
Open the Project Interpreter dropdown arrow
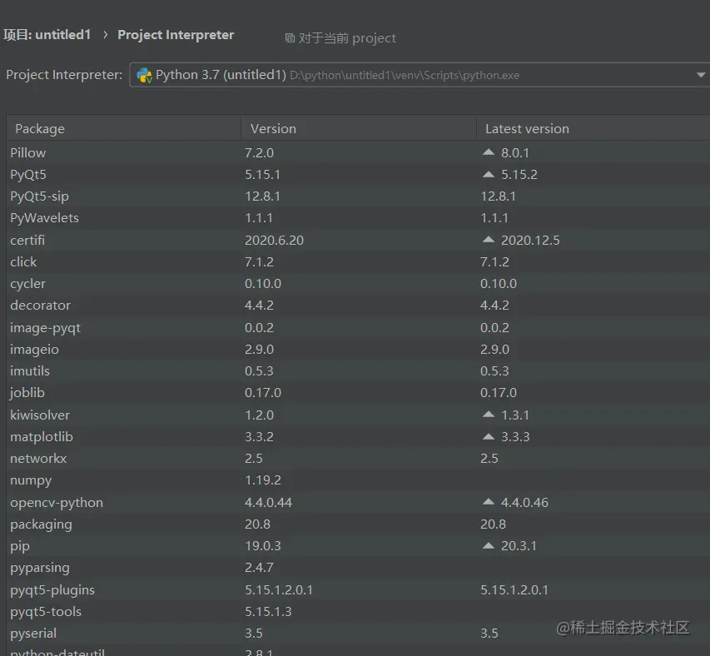[701, 75]
